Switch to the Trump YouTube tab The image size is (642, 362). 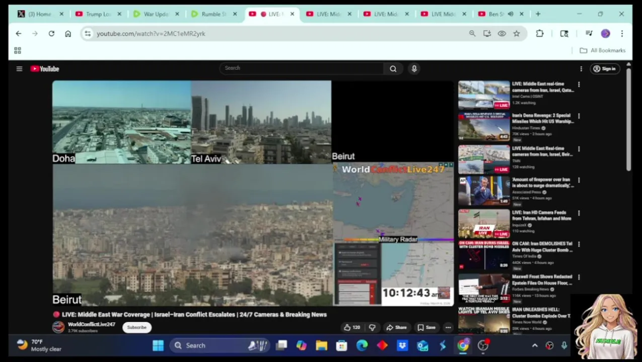[98, 14]
